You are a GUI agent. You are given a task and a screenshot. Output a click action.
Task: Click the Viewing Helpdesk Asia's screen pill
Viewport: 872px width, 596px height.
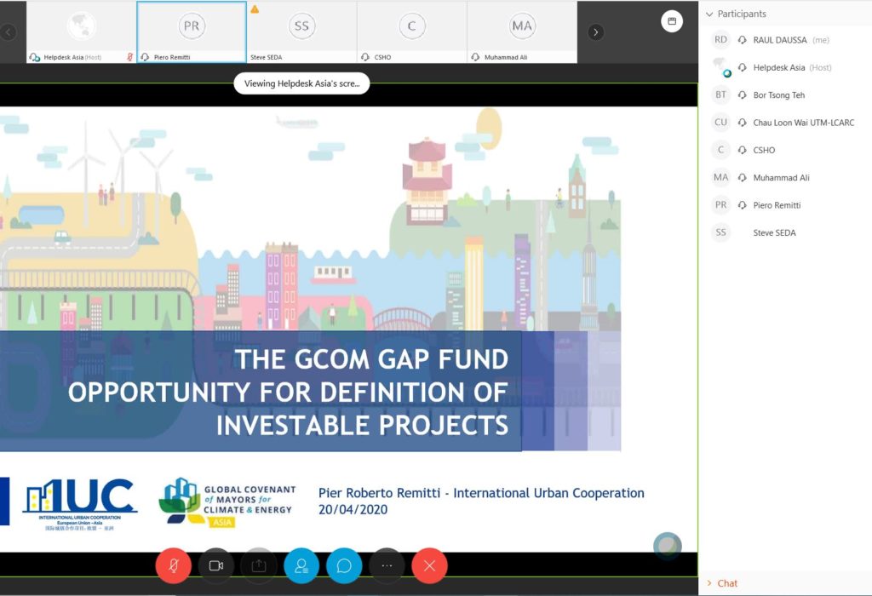tap(301, 83)
